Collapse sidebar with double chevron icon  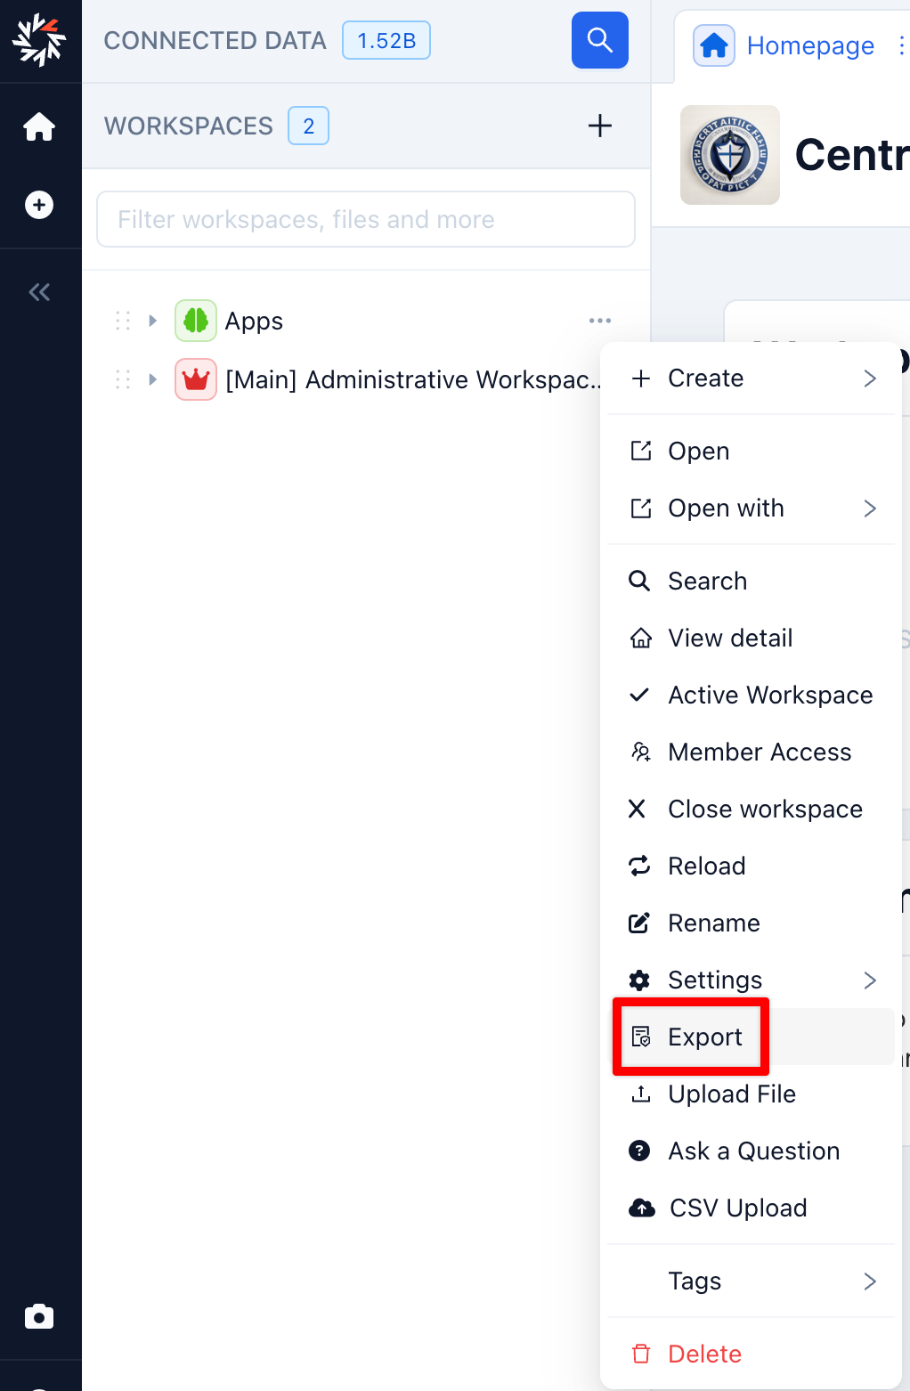pyautogui.click(x=39, y=292)
